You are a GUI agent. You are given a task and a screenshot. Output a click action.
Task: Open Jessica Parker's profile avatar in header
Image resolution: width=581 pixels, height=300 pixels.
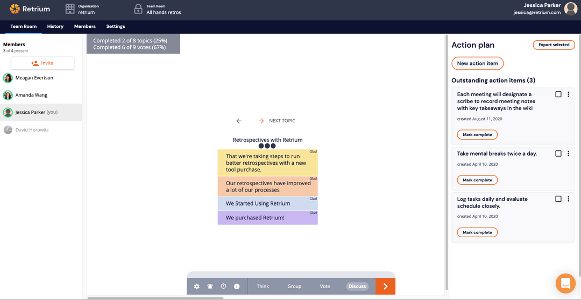click(571, 9)
